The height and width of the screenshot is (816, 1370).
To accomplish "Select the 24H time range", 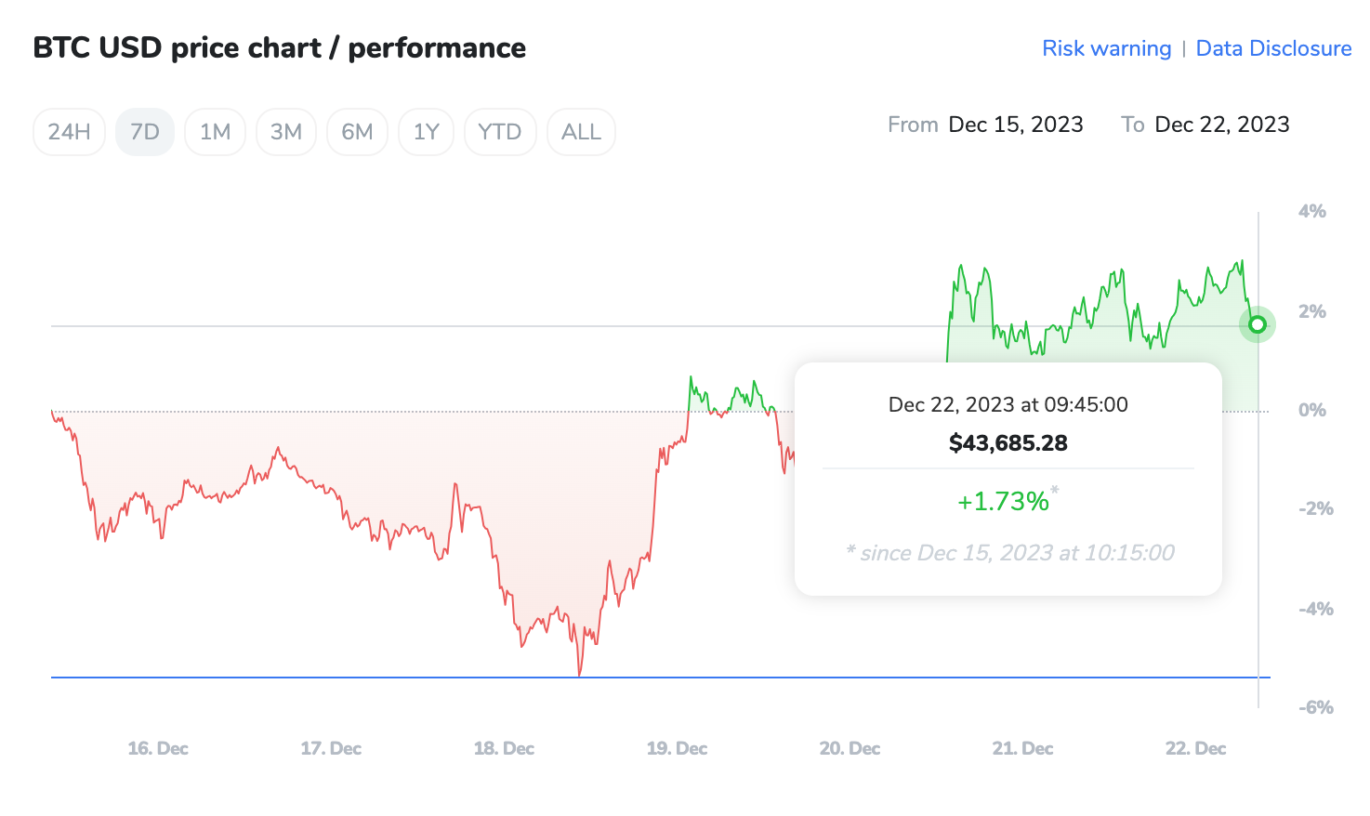I will [x=69, y=132].
